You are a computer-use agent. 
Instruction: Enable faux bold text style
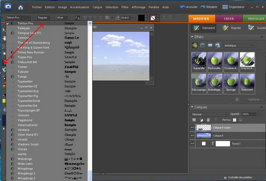point(85,18)
